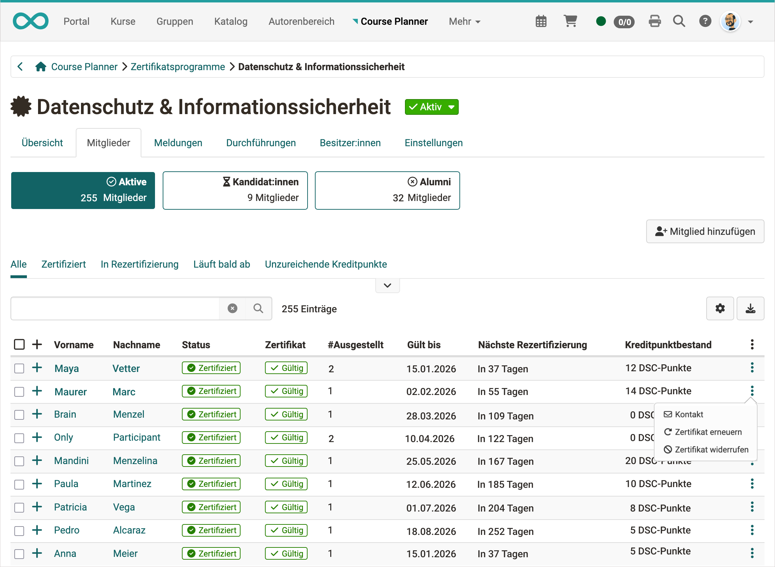Image resolution: width=775 pixels, height=567 pixels.
Task: Click inside the member search input field
Action: pos(115,308)
